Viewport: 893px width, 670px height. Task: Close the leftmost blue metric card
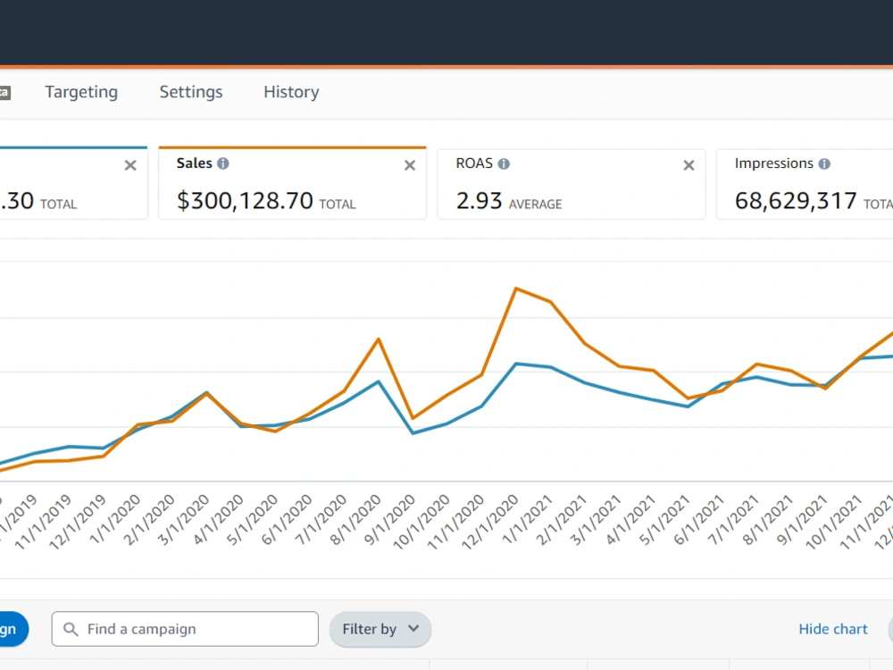coord(130,165)
